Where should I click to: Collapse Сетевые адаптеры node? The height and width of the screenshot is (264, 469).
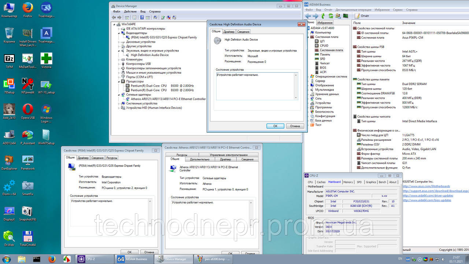click(x=119, y=95)
